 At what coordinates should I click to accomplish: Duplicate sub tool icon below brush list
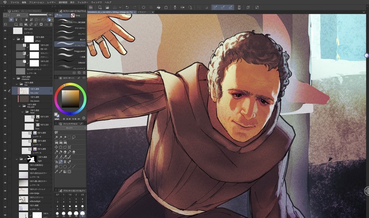[79, 73]
